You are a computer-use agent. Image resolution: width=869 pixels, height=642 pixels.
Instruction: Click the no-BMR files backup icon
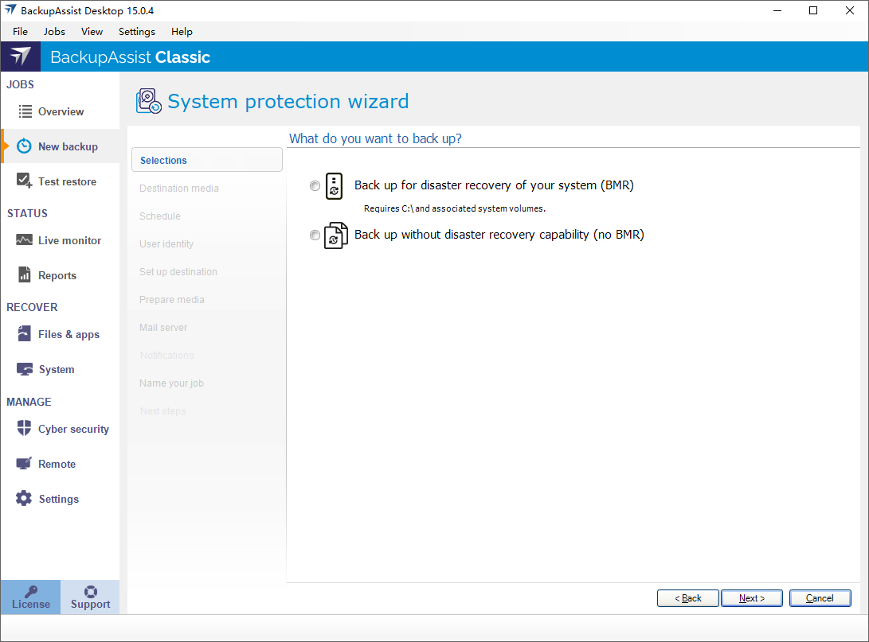point(336,235)
